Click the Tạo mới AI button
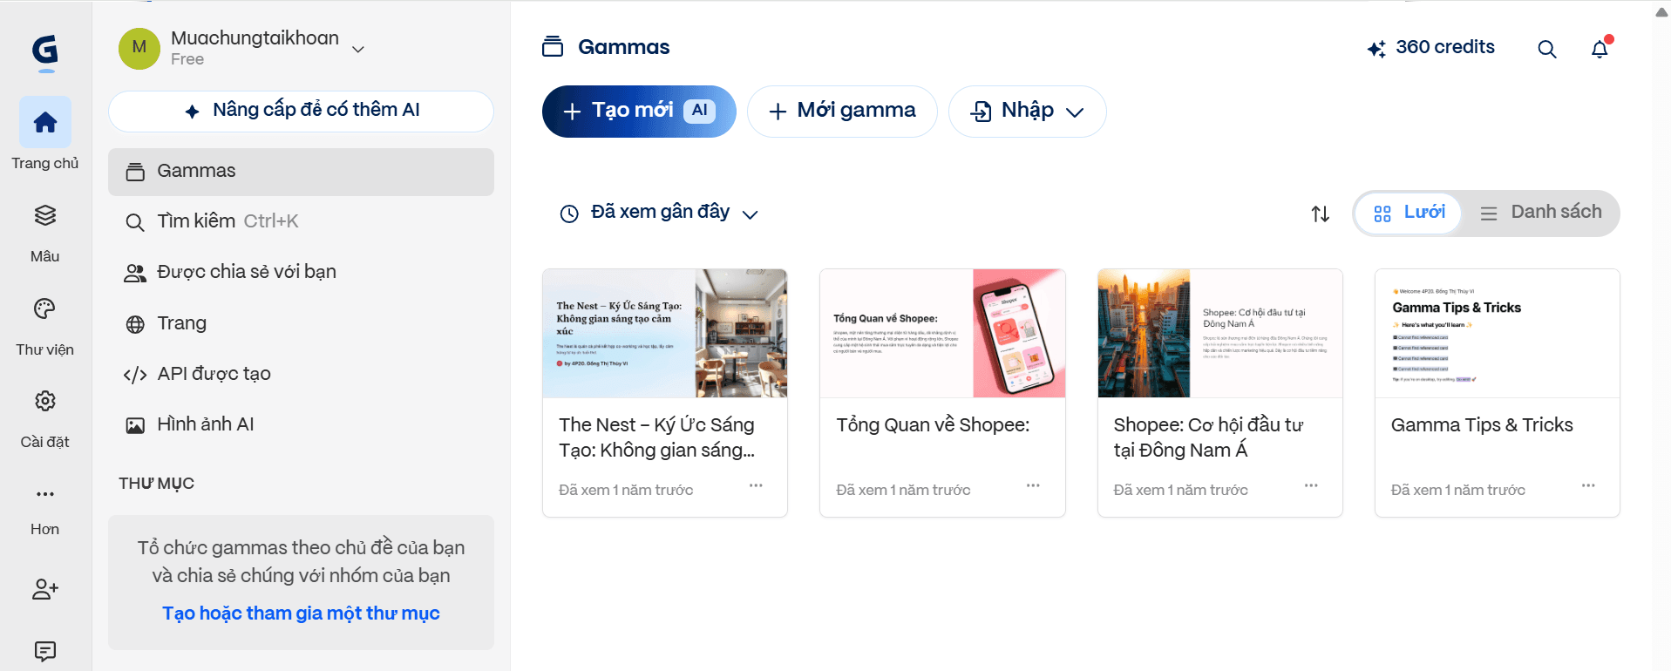Image resolution: width=1671 pixels, height=671 pixels. click(x=639, y=111)
